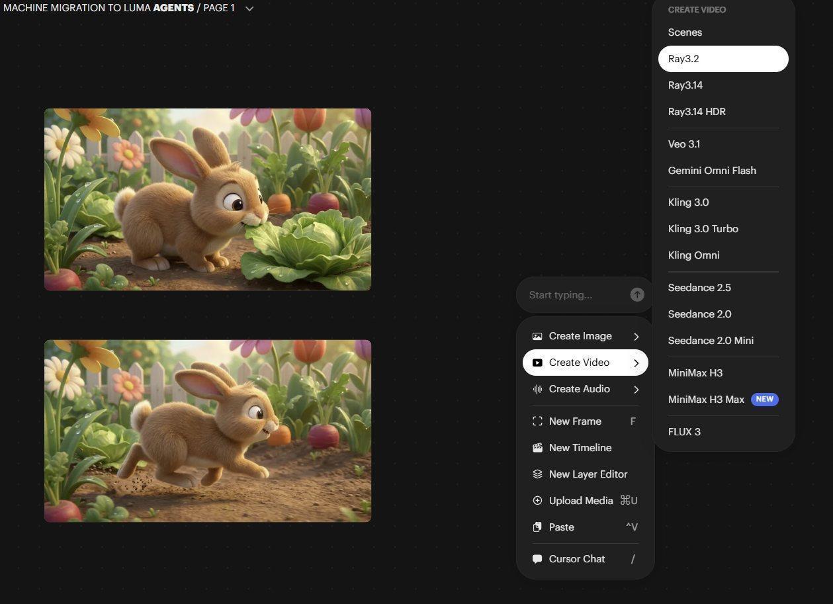Select the rabbit eating cabbage image
The width and height of the screenshot is (833, 604).
coord(208,200)
